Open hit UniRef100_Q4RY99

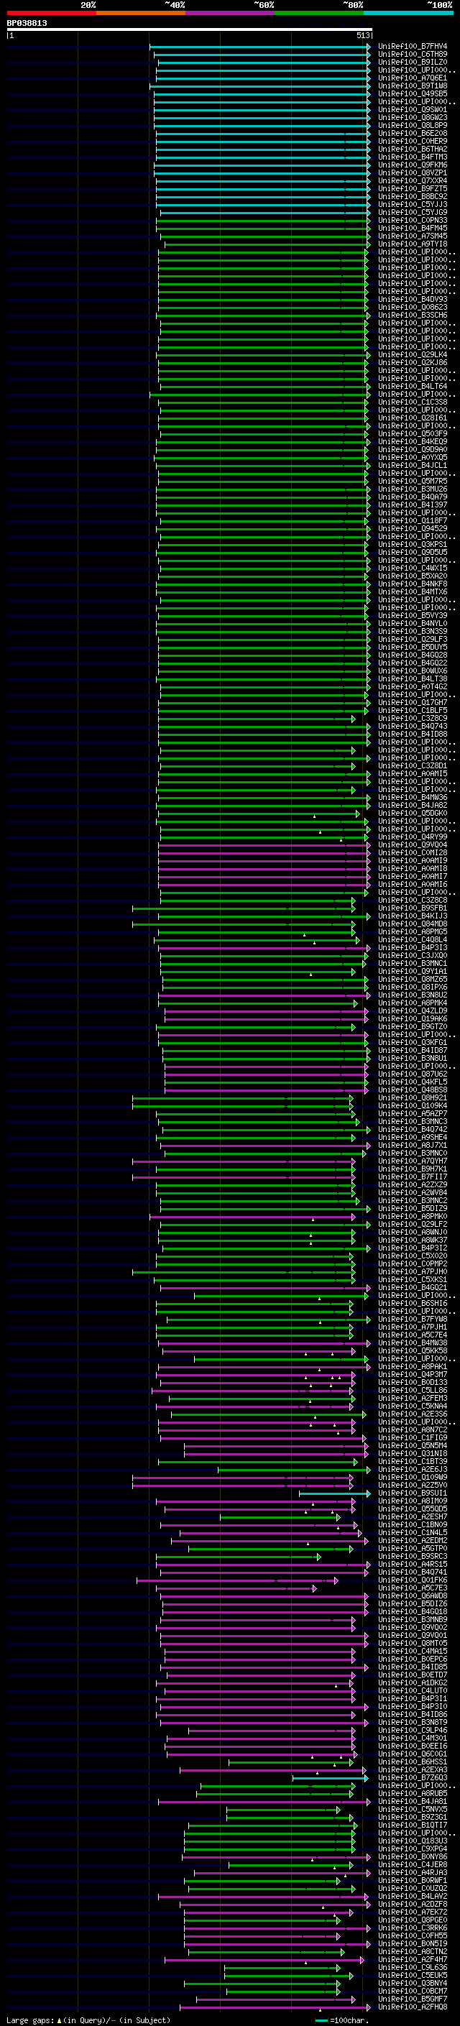point(413,837)
